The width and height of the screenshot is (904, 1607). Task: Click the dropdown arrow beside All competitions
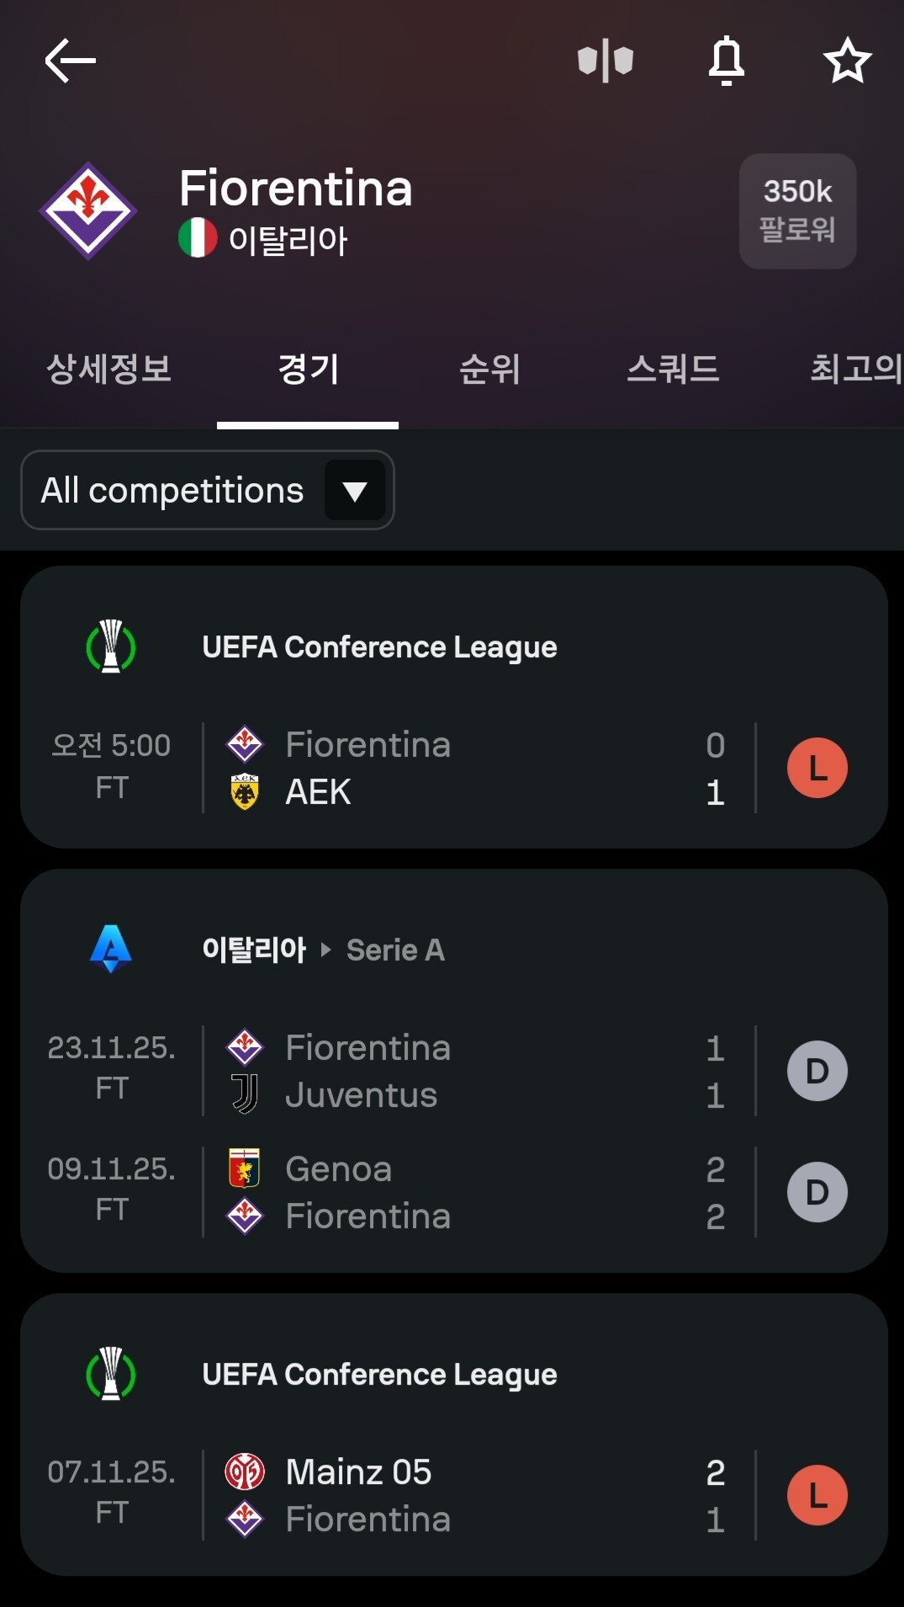click(355, 491)
